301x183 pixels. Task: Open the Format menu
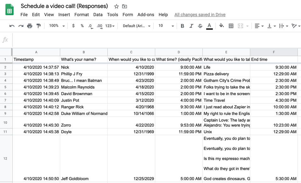point(82,14)
